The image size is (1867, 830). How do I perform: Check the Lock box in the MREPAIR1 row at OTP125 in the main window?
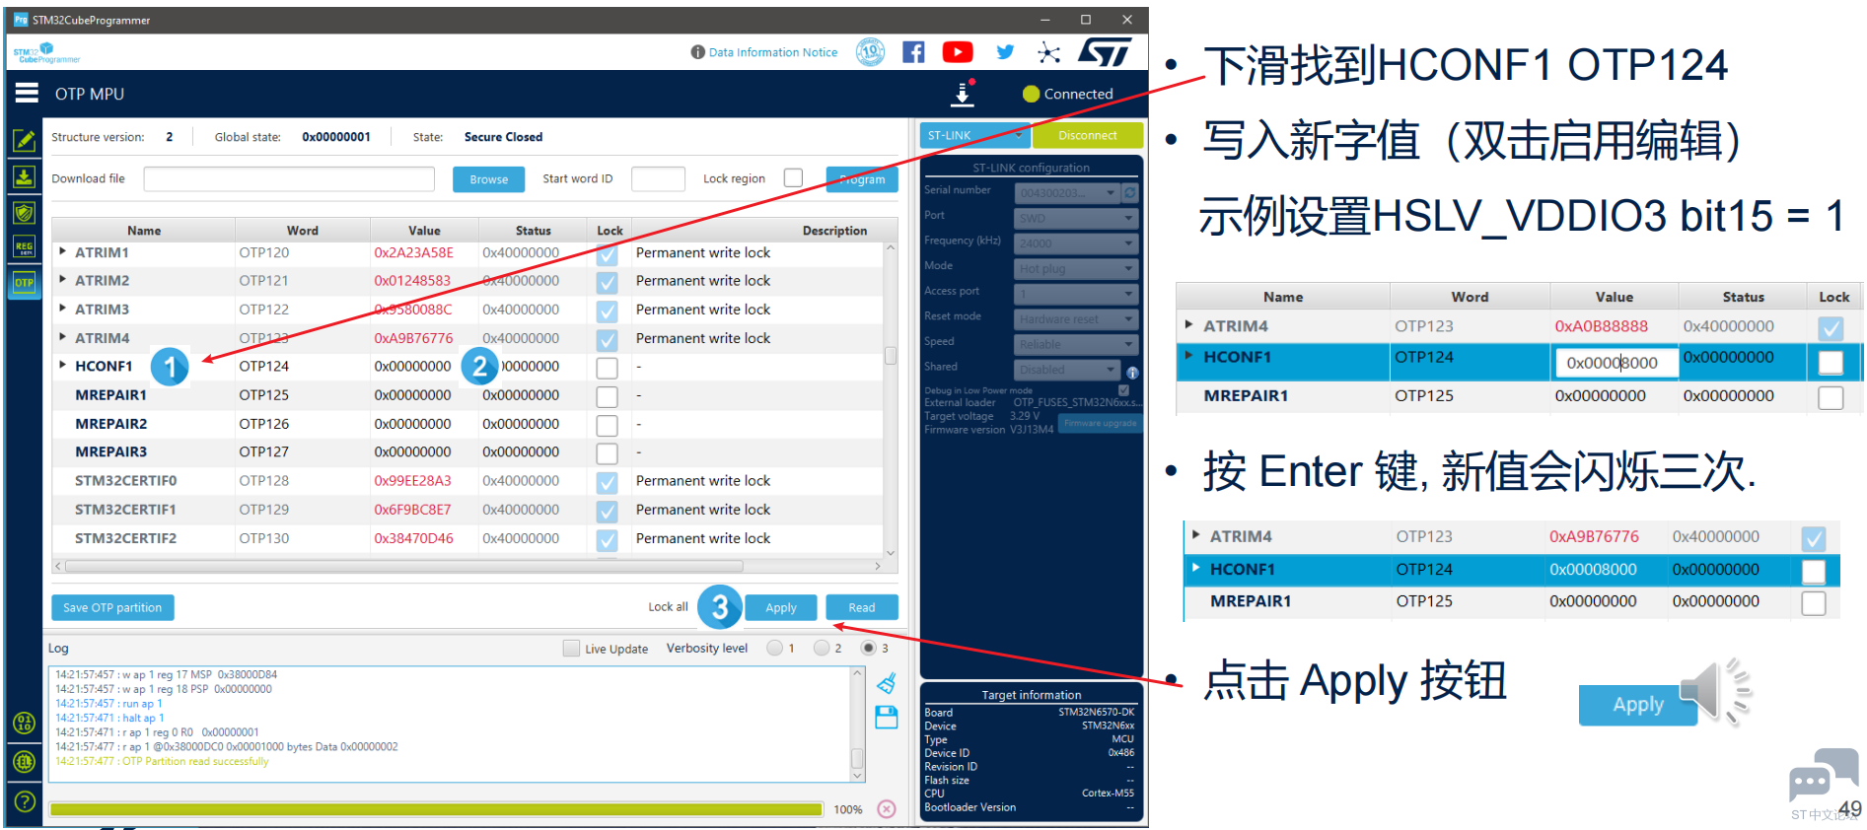[x=608, y=396]
